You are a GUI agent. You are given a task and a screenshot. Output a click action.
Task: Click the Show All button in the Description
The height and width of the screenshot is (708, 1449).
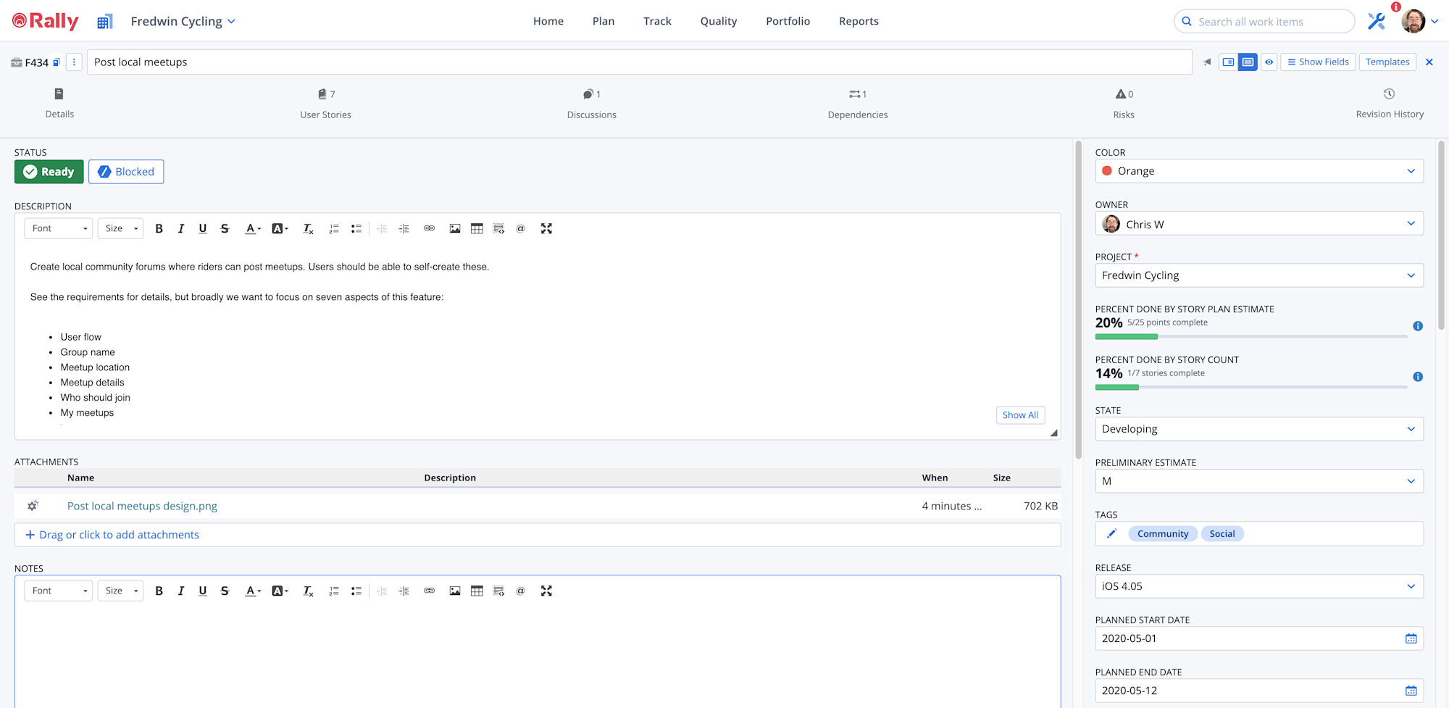click(1020, 415)
